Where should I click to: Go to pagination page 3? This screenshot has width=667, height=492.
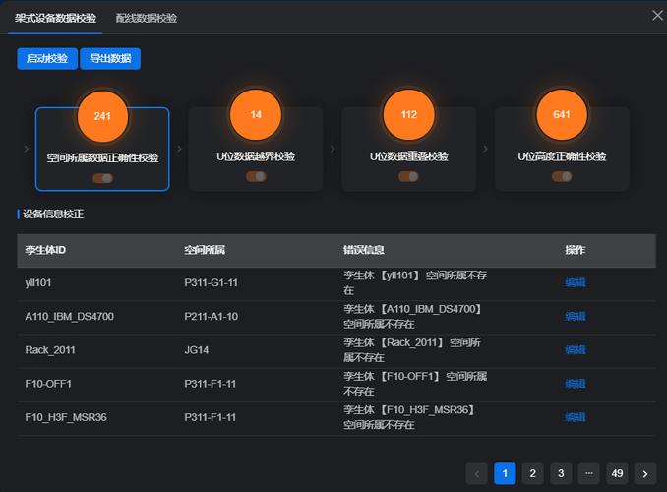561,473
